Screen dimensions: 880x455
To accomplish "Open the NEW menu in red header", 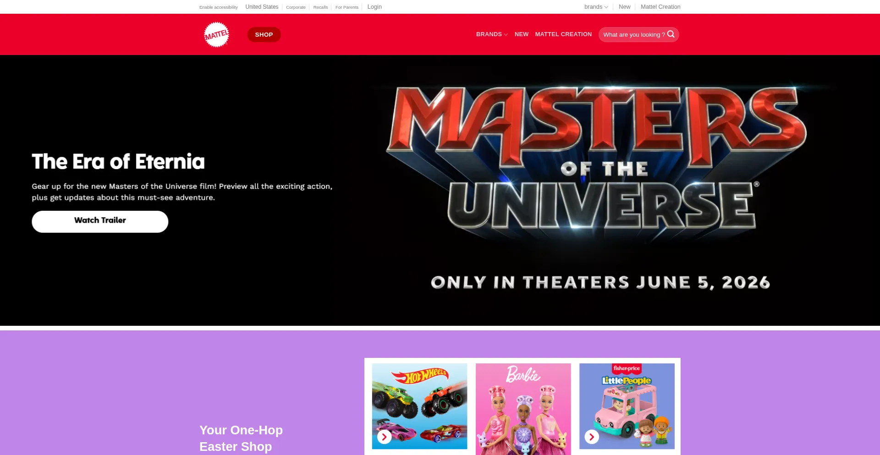I will coord(522,34).
